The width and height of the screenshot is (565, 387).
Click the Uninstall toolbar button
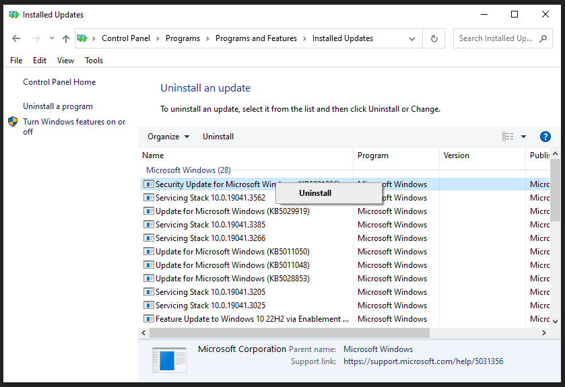pyautogui.click(x=218, y=137)
